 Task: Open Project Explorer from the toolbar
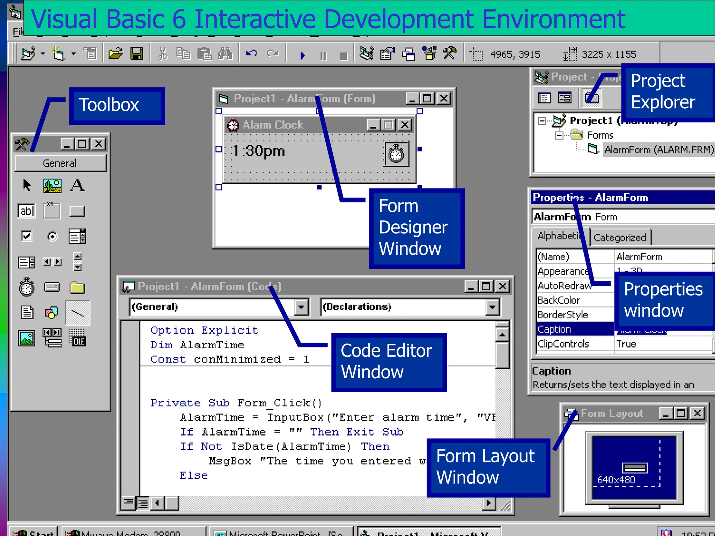pyautogui.click(x=367, y=54)
